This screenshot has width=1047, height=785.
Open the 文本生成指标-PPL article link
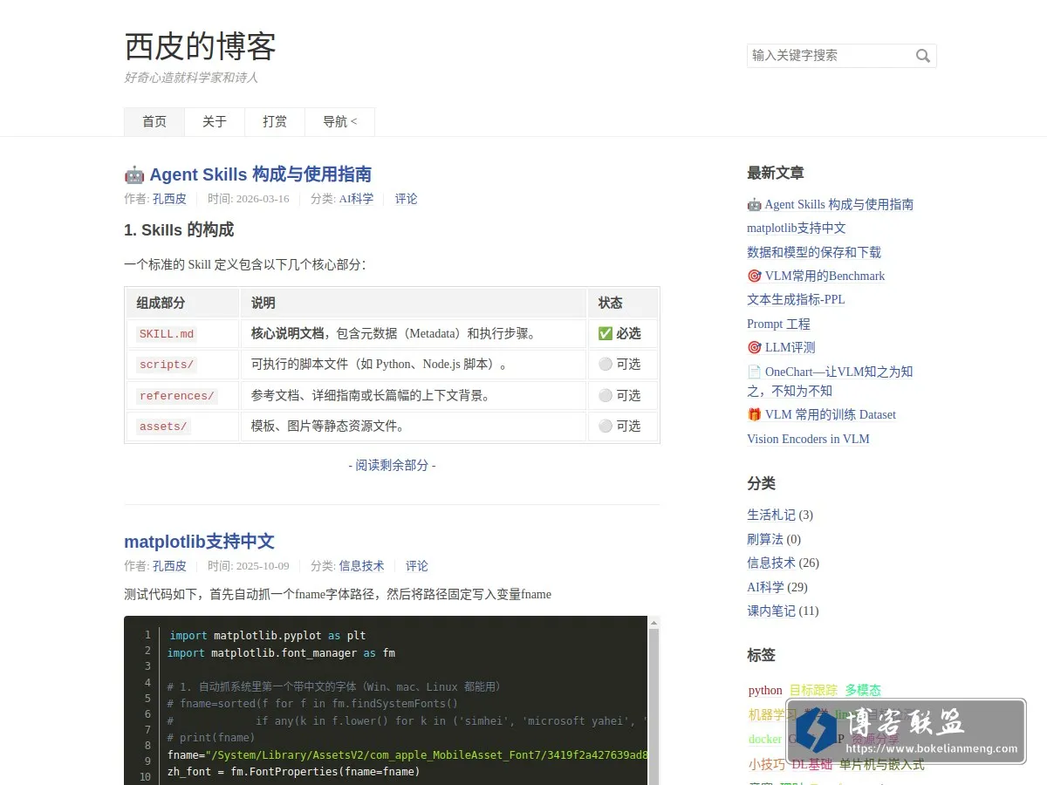pos(796,300)
